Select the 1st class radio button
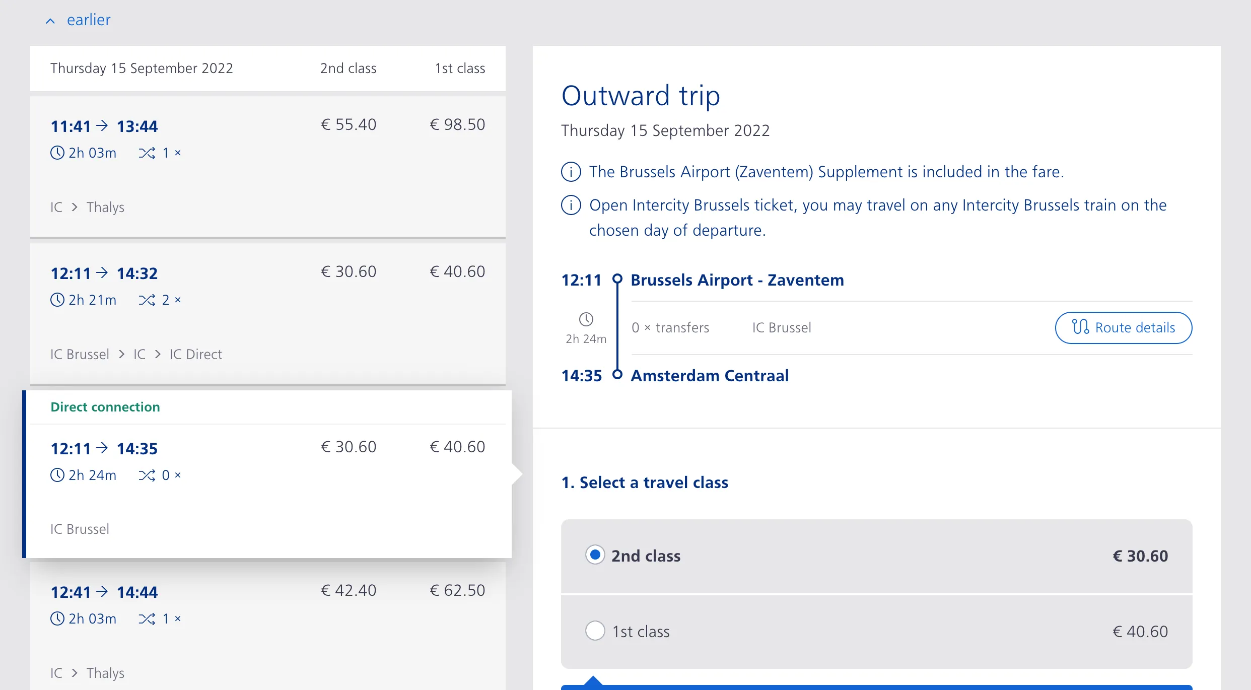Viewport: 1251px width, 690px height. coord(595,631)
